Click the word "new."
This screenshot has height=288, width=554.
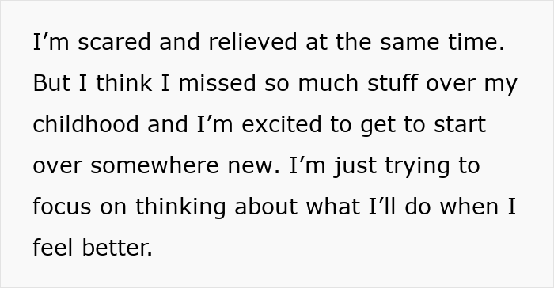click(x=254, y=165)
